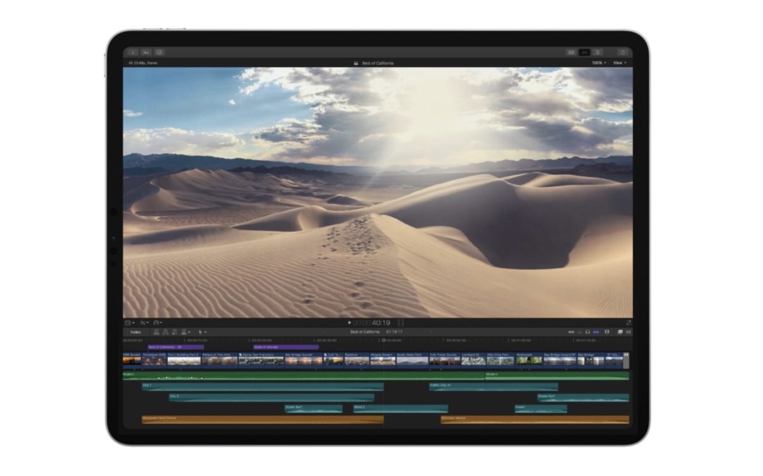Click the 4K 23.98p Stereo format label
The image size is (763, 476).
click(142, 63)
